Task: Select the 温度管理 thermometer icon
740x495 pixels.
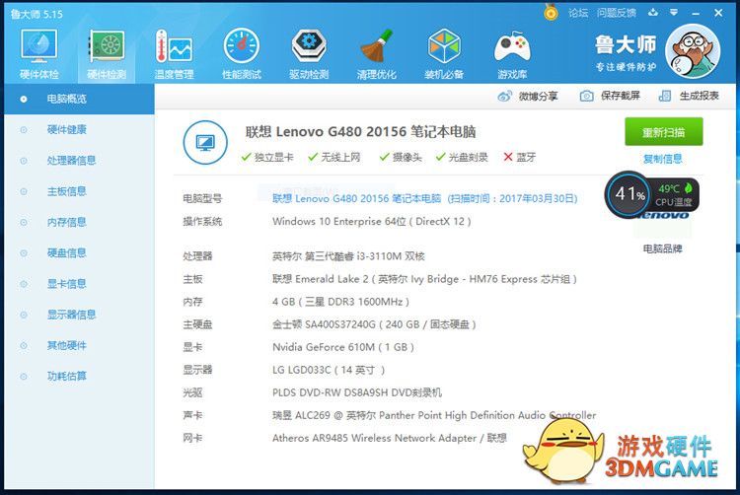Action: 174,46
